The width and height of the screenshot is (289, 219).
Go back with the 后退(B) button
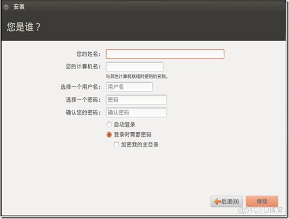[226, 201]
